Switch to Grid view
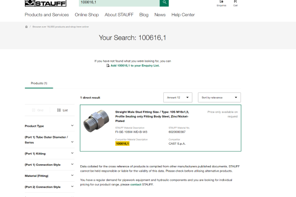Image resolution: width=296 pixels, height=197 pixels. point(38,110)
